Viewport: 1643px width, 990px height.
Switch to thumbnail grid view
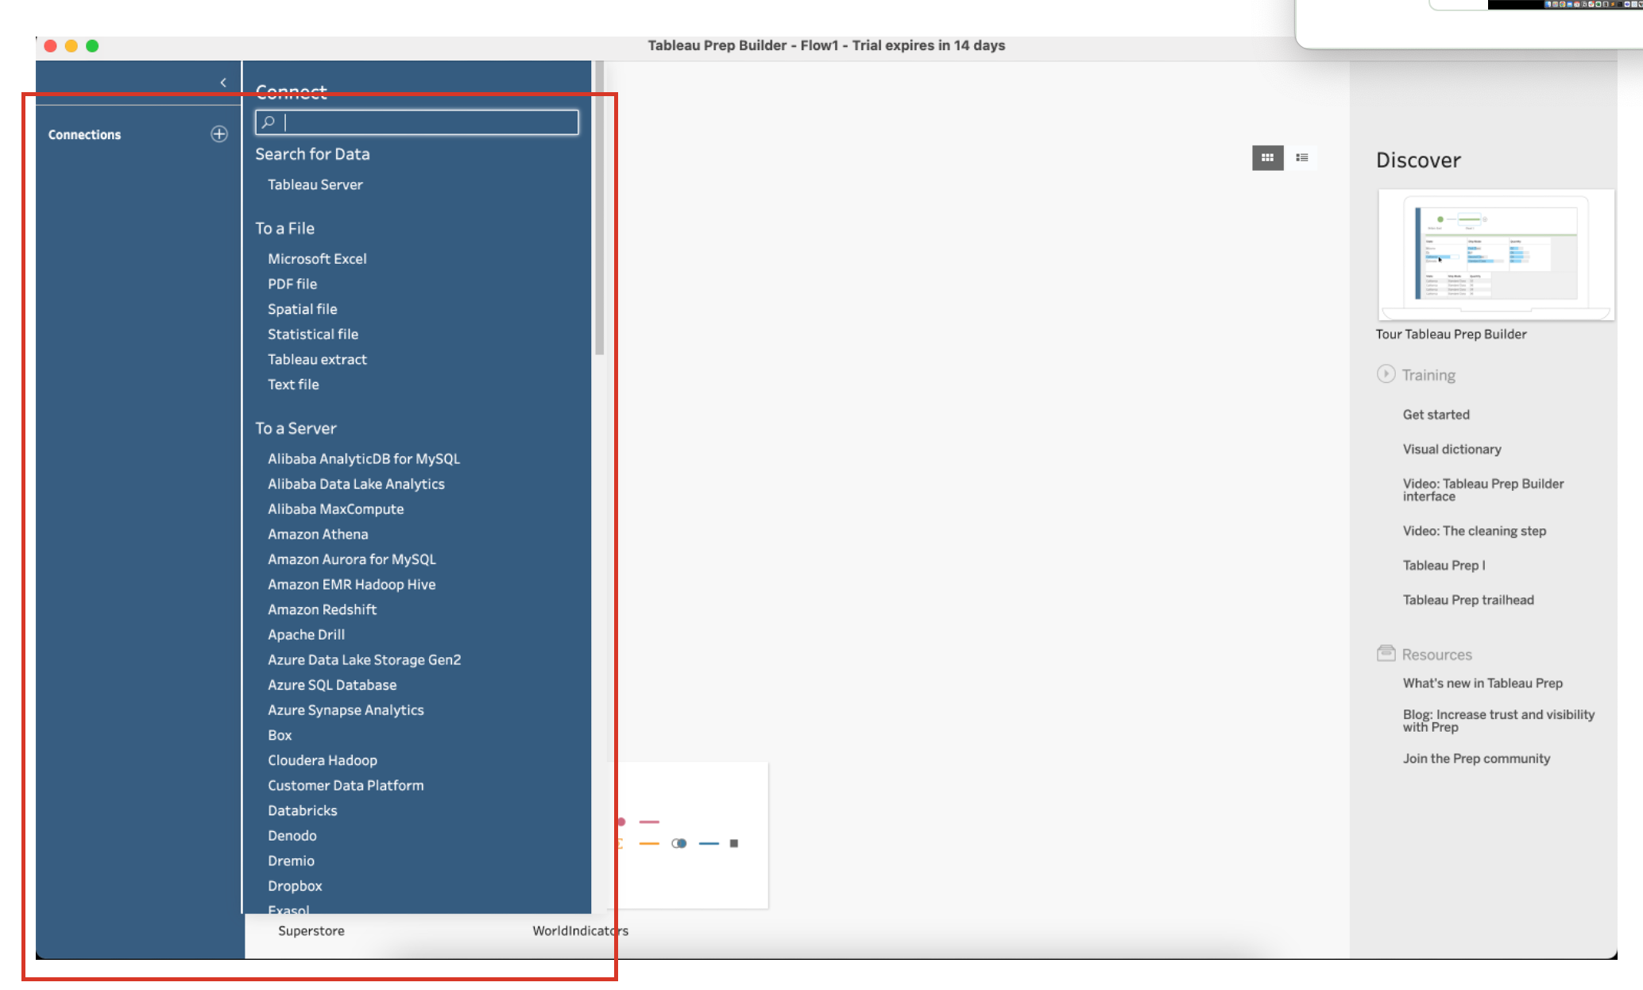click(1267, 157)
